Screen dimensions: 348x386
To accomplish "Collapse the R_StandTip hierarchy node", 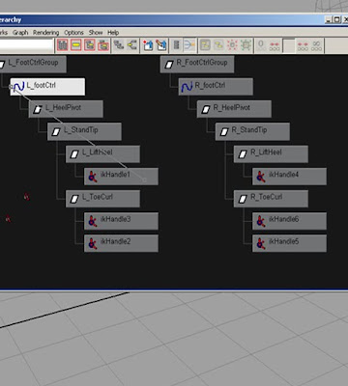I will 252,131.
